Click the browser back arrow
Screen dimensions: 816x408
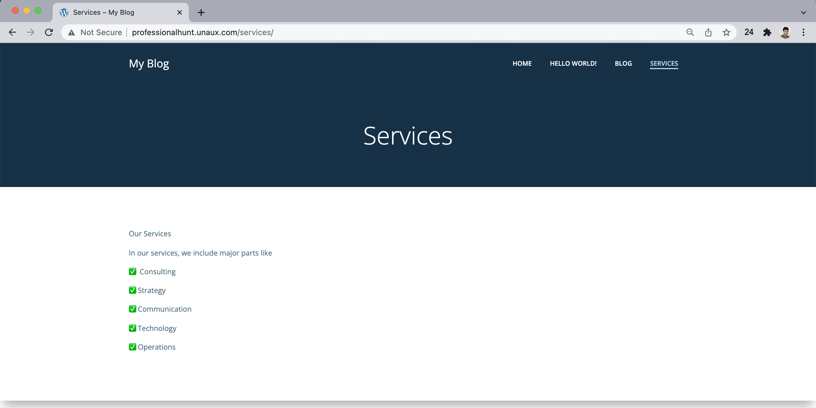coord(12,32)
